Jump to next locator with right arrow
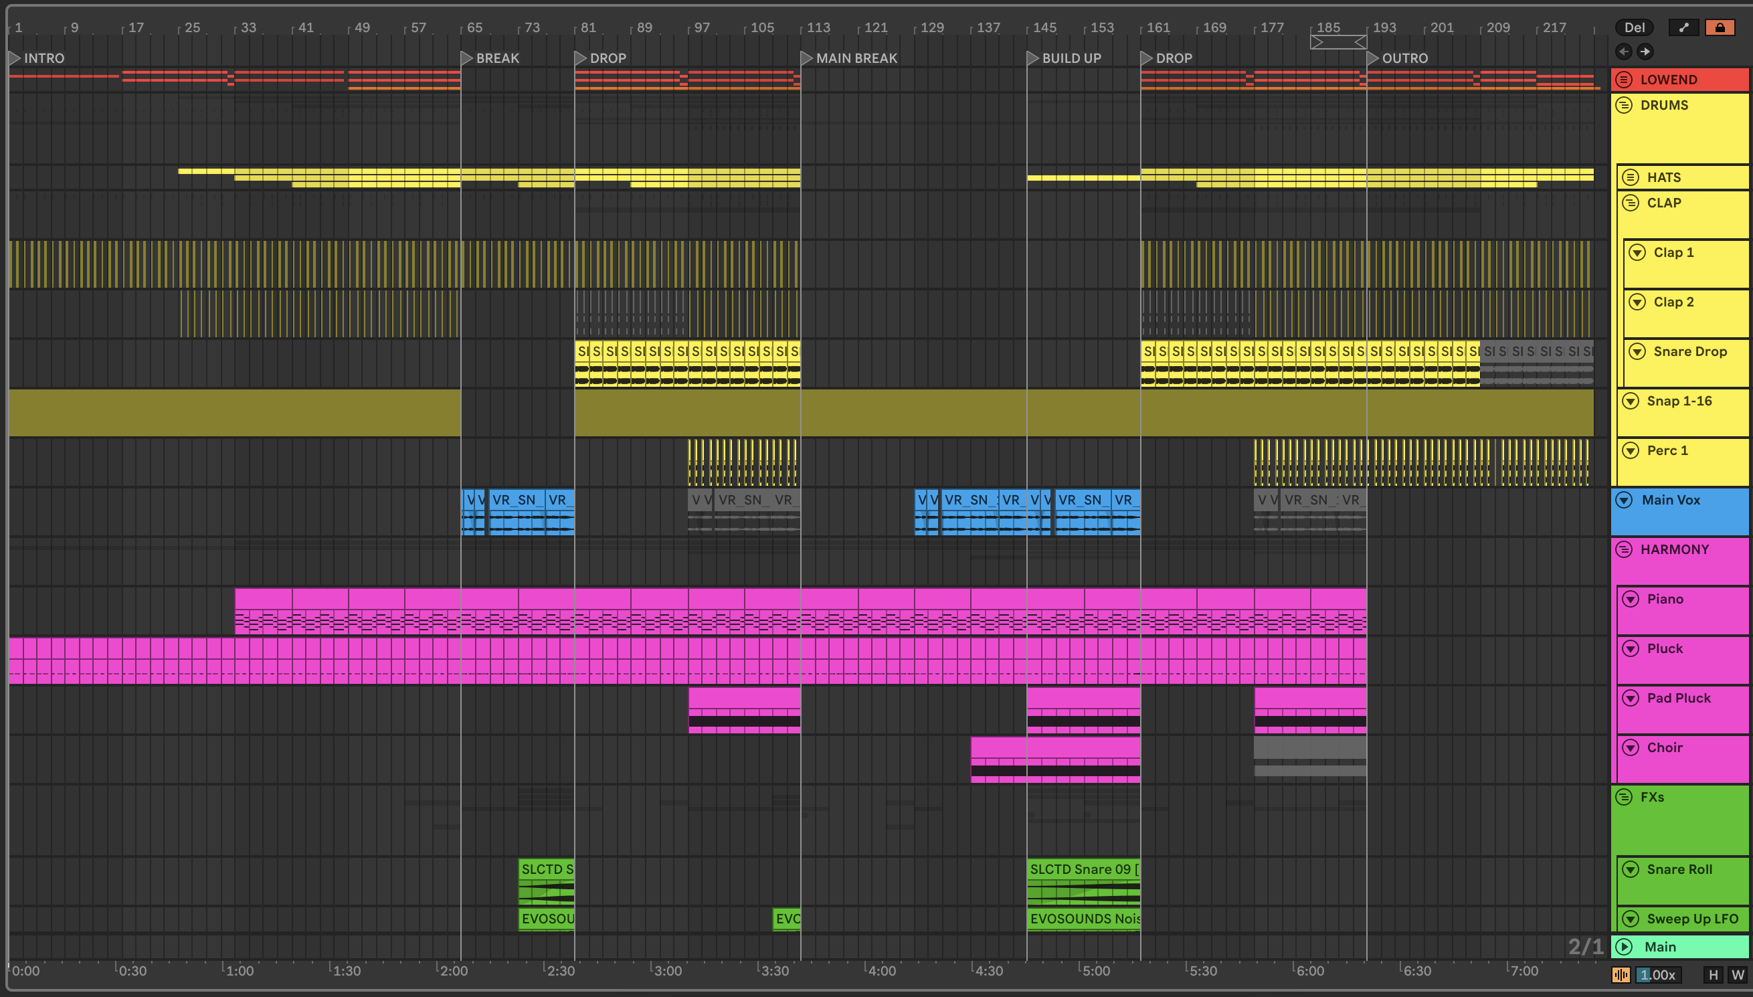Image resolution: width=1753 pixels, height=997 pixels. pyautogui.click(x=1644, y=52)
